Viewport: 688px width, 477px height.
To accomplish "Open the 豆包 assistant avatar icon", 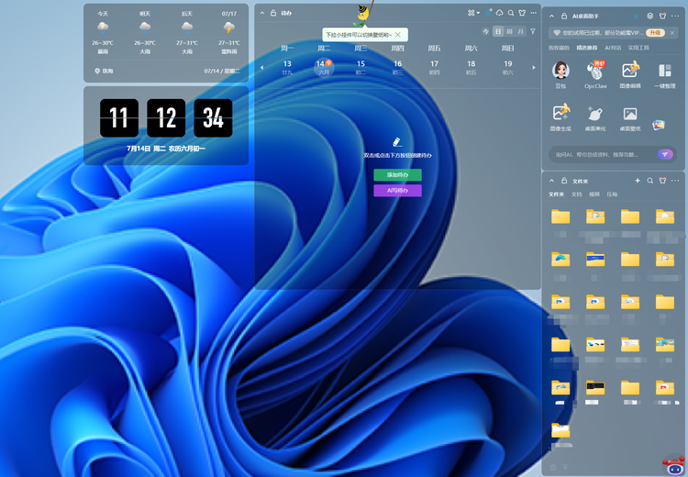I will (x=560, y=71).
